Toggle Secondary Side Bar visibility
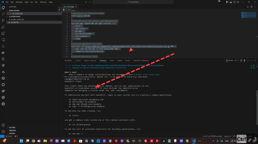The height and width of the screenshot is (144, 258). click(x=234, y=2)
